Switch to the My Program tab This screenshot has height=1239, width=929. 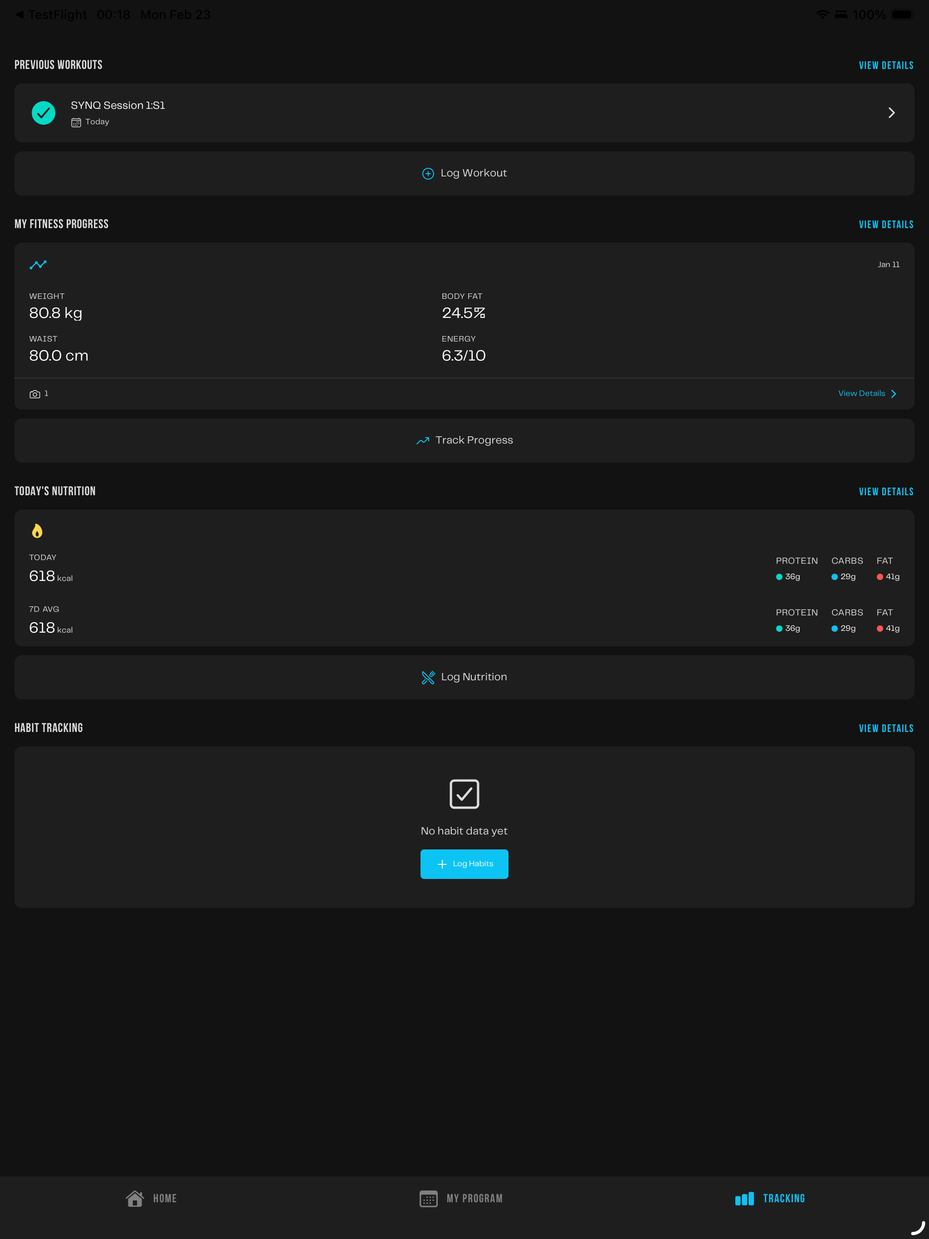click(461, 1199)
